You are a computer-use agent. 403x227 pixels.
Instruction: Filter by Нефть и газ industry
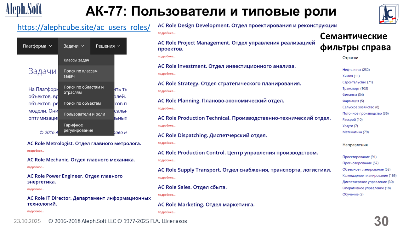point(356,70)
